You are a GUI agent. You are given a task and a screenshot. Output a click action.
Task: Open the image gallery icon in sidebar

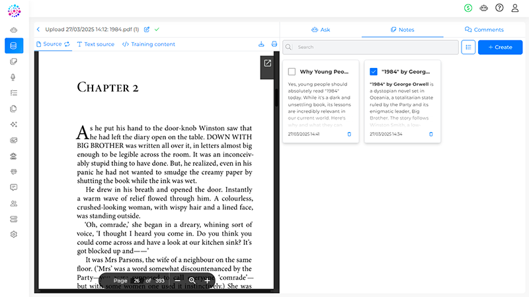[14, 140]
